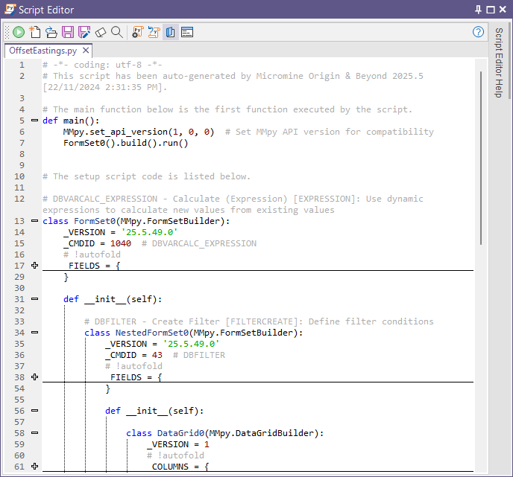Run the script with the green play button
The image size is (513, 477).
pos(19,32)
